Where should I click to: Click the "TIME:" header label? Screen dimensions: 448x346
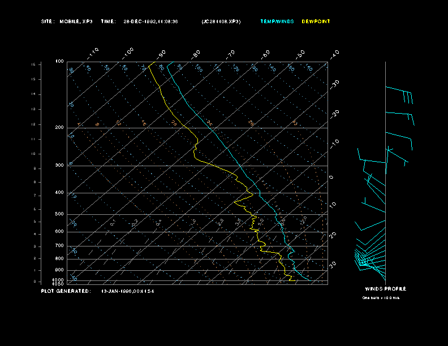pos(108,21)
